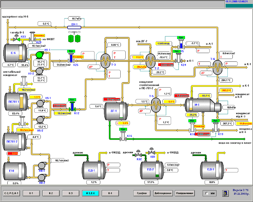
Task: Click the exit door icon
Action: tap(225, 193)
